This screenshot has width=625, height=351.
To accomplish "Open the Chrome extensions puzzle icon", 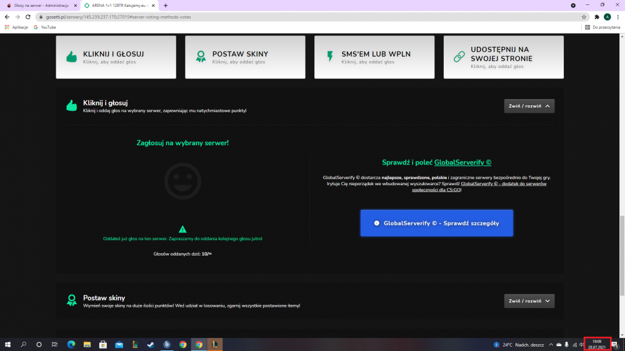I will 597,17.
